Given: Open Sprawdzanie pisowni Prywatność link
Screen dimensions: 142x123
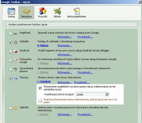Looking at the screenshot, I should (85, 72).
